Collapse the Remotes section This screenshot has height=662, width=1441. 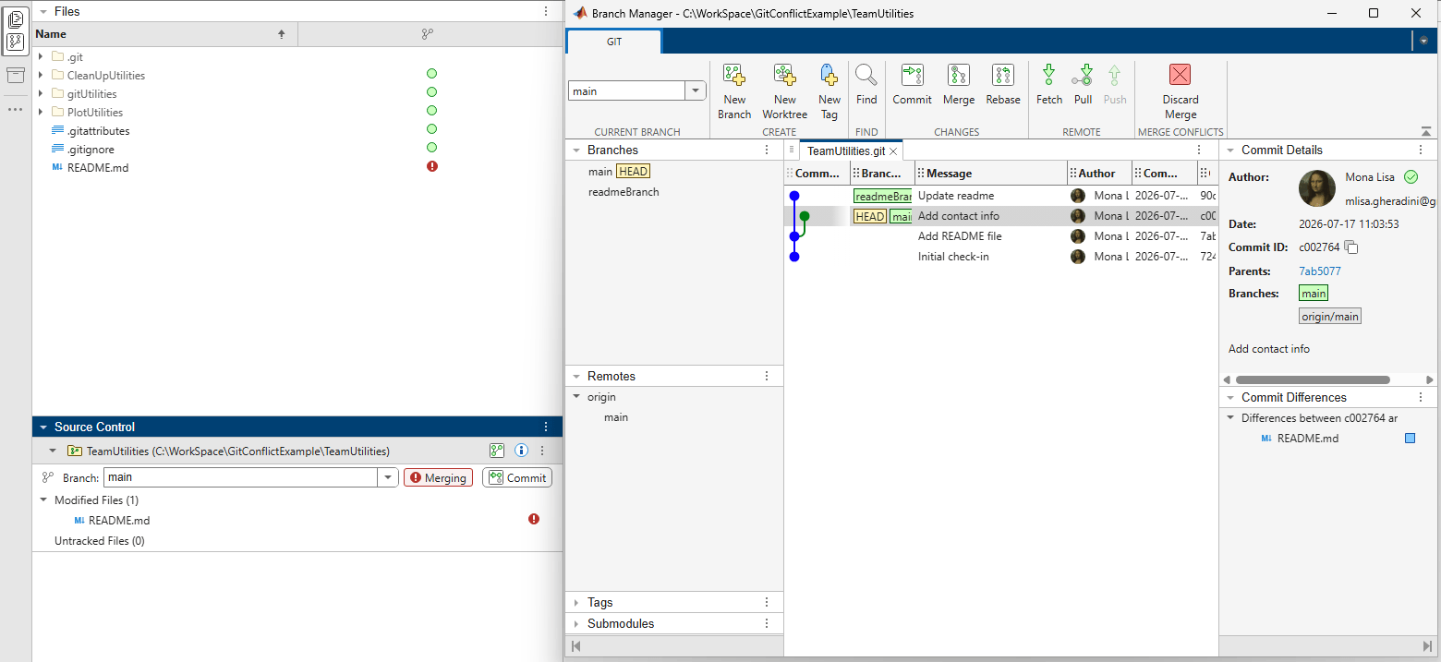[x=576, y=376]
